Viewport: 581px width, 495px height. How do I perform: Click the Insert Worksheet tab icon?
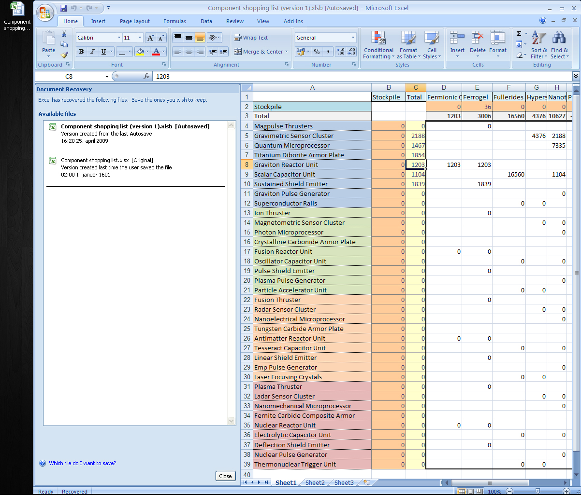(x=367, y=482)
